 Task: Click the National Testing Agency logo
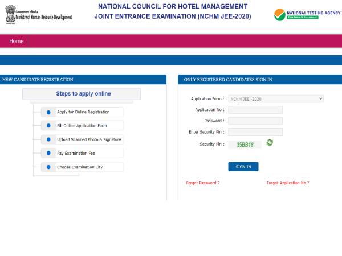(x=307, y=15)
